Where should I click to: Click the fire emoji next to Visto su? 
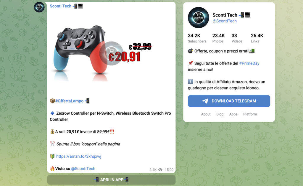[52, 169]
